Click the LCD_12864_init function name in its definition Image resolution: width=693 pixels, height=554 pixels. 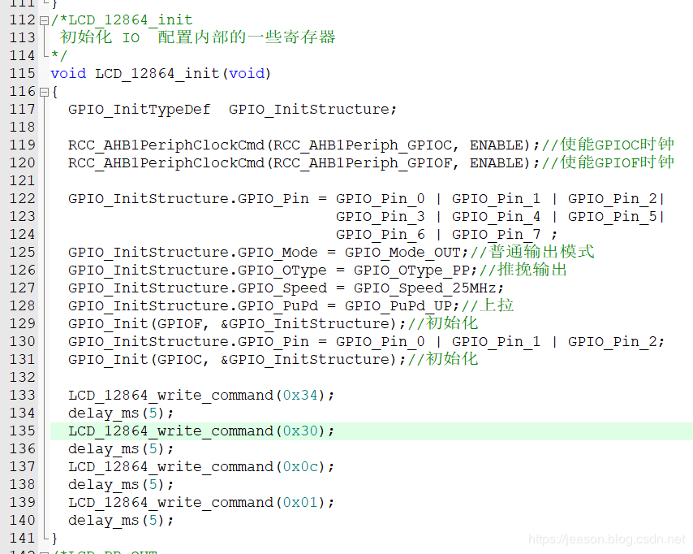coord(157,73)
